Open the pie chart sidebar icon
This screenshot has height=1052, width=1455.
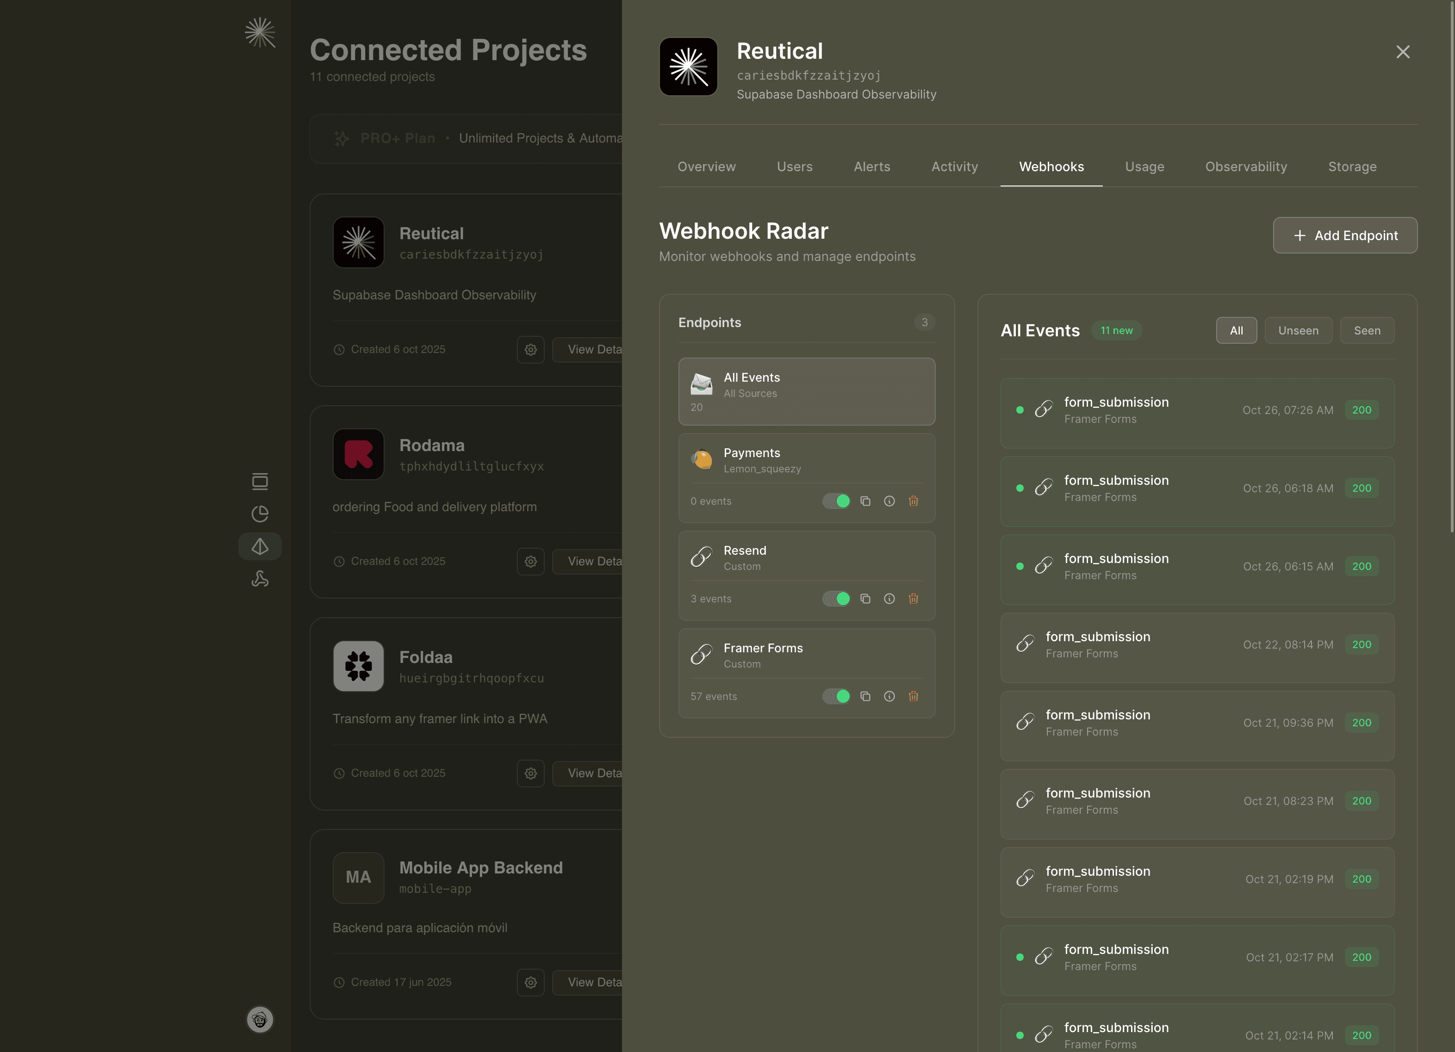[260, 514]
